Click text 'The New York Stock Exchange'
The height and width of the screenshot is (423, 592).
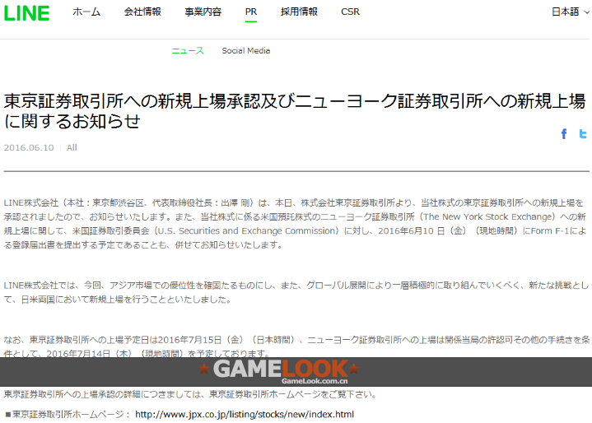coord(489,216)
